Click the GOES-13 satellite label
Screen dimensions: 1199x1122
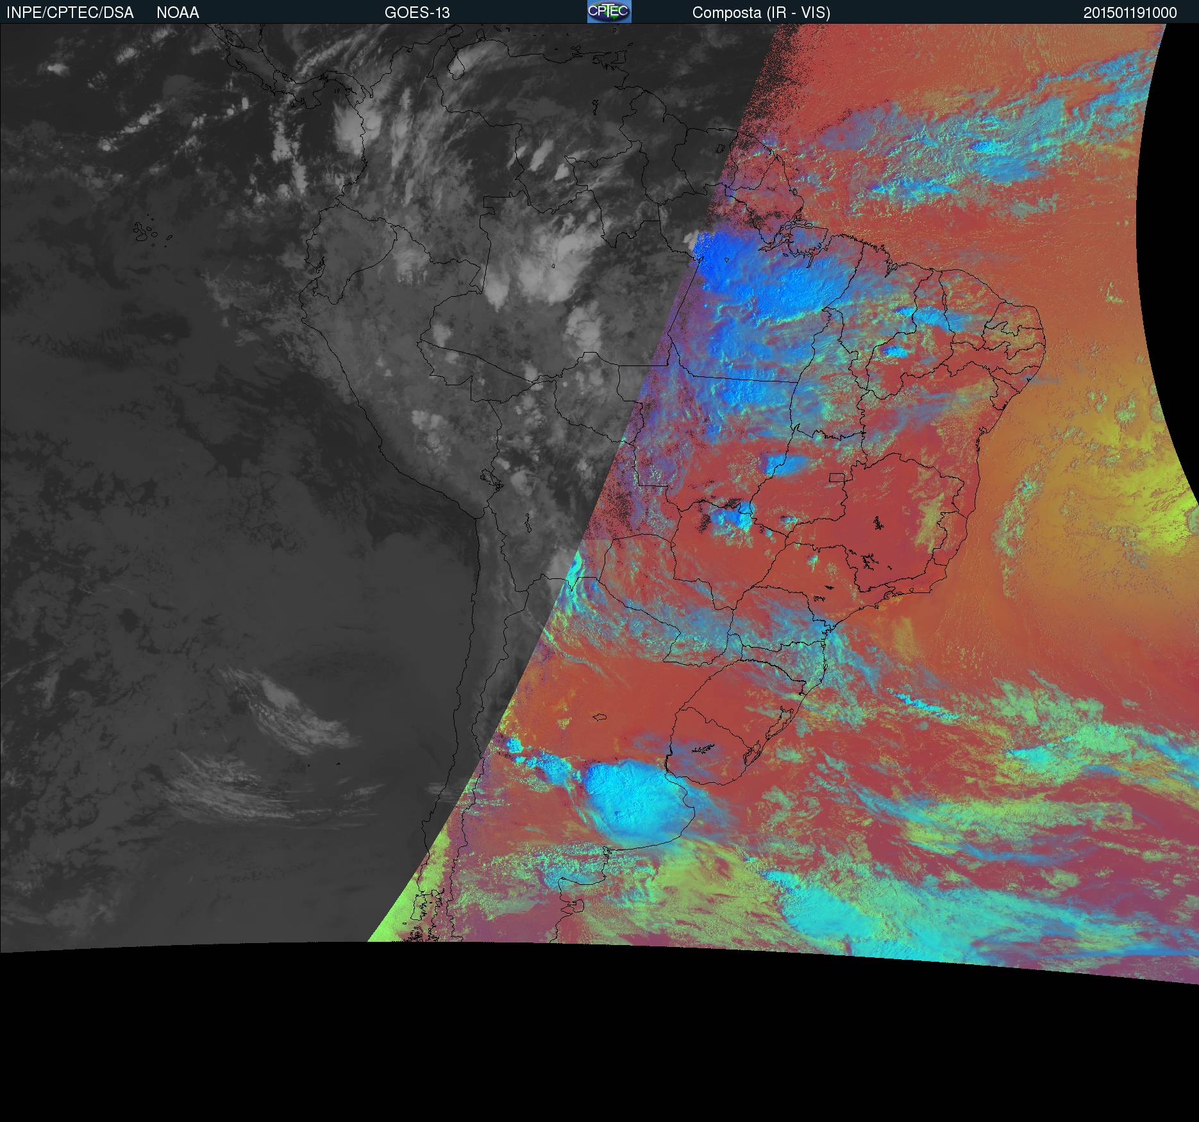click(x=417, y=13)
